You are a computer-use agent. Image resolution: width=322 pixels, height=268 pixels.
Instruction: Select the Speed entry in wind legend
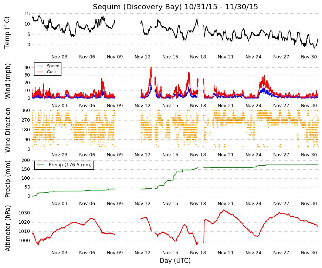click(53, 66)
